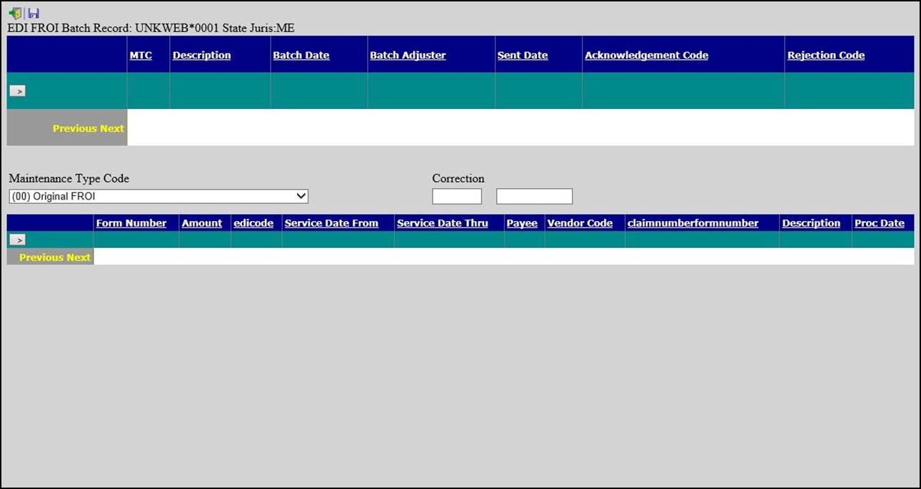Click the second, wider Correction input field
This screenshot has width=921, height=489.
534,196
